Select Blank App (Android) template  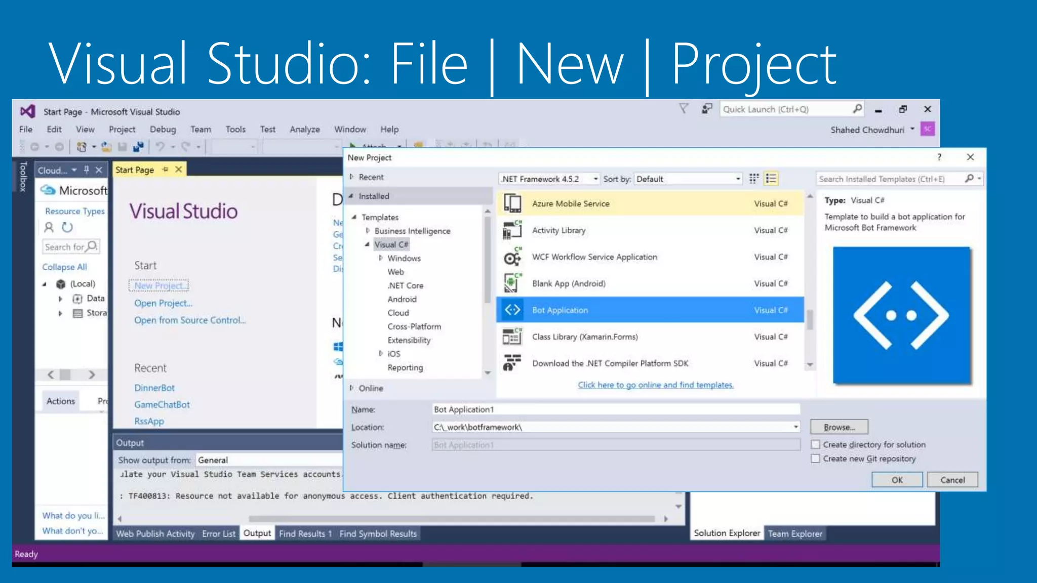pos(650,283)
